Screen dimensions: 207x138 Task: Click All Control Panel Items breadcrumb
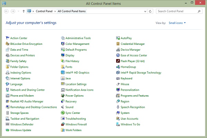[x=71, y=11]
